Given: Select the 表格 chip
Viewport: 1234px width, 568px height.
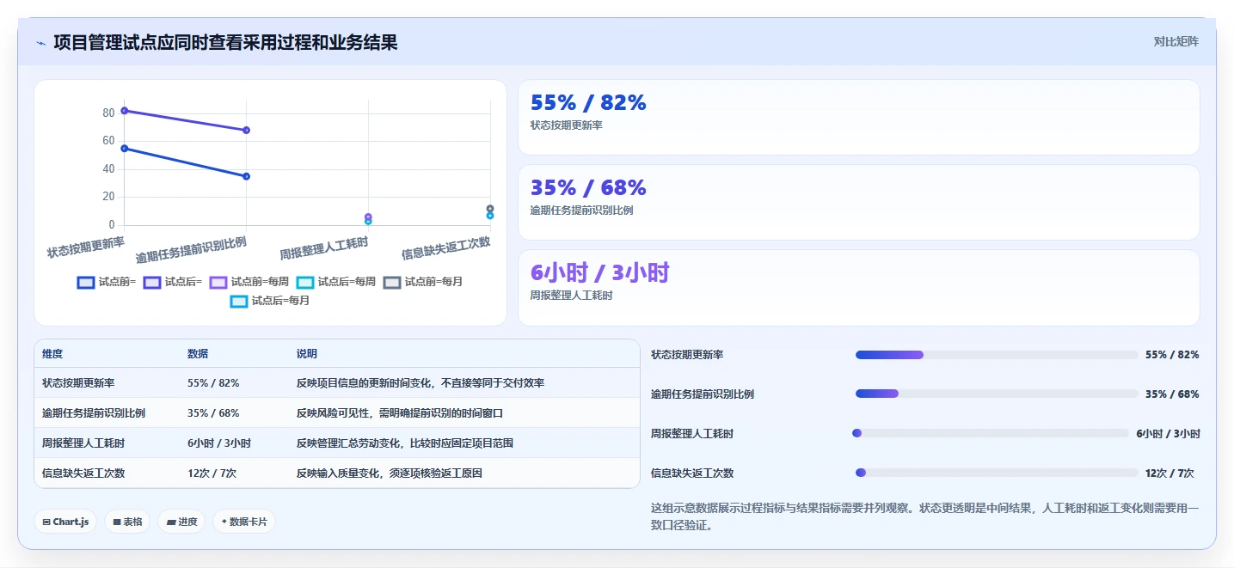Looking at the screenshot, I should [127, 522].
